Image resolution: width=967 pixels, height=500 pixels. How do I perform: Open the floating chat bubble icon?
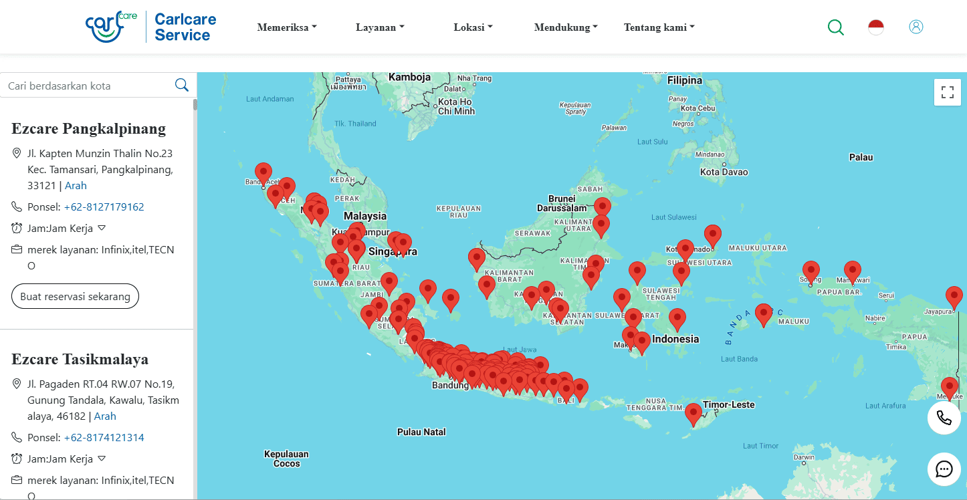tap(944, 469)
